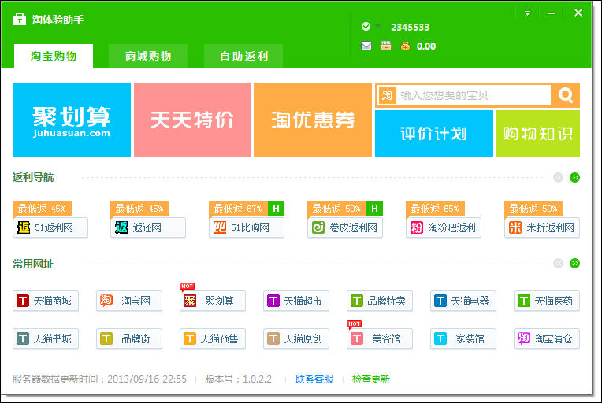Open the 卷皮返利网 rebate site
602x403 pixels.
click(x=345, y=227)
